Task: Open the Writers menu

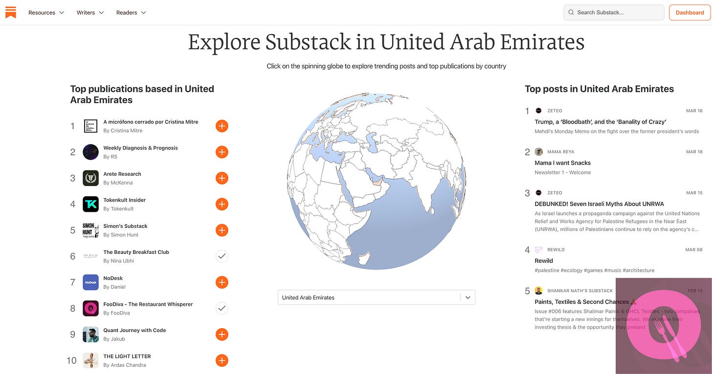Action: point(90,13)
